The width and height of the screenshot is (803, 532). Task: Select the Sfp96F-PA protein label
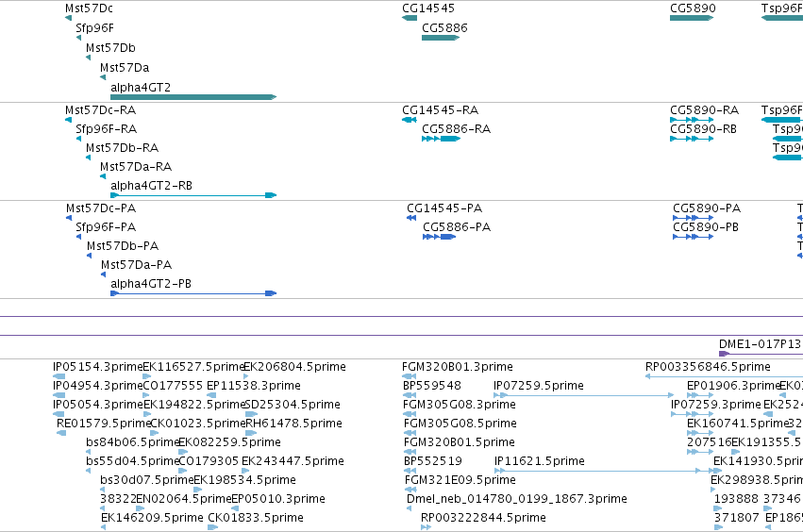click(x=106, y=227)
